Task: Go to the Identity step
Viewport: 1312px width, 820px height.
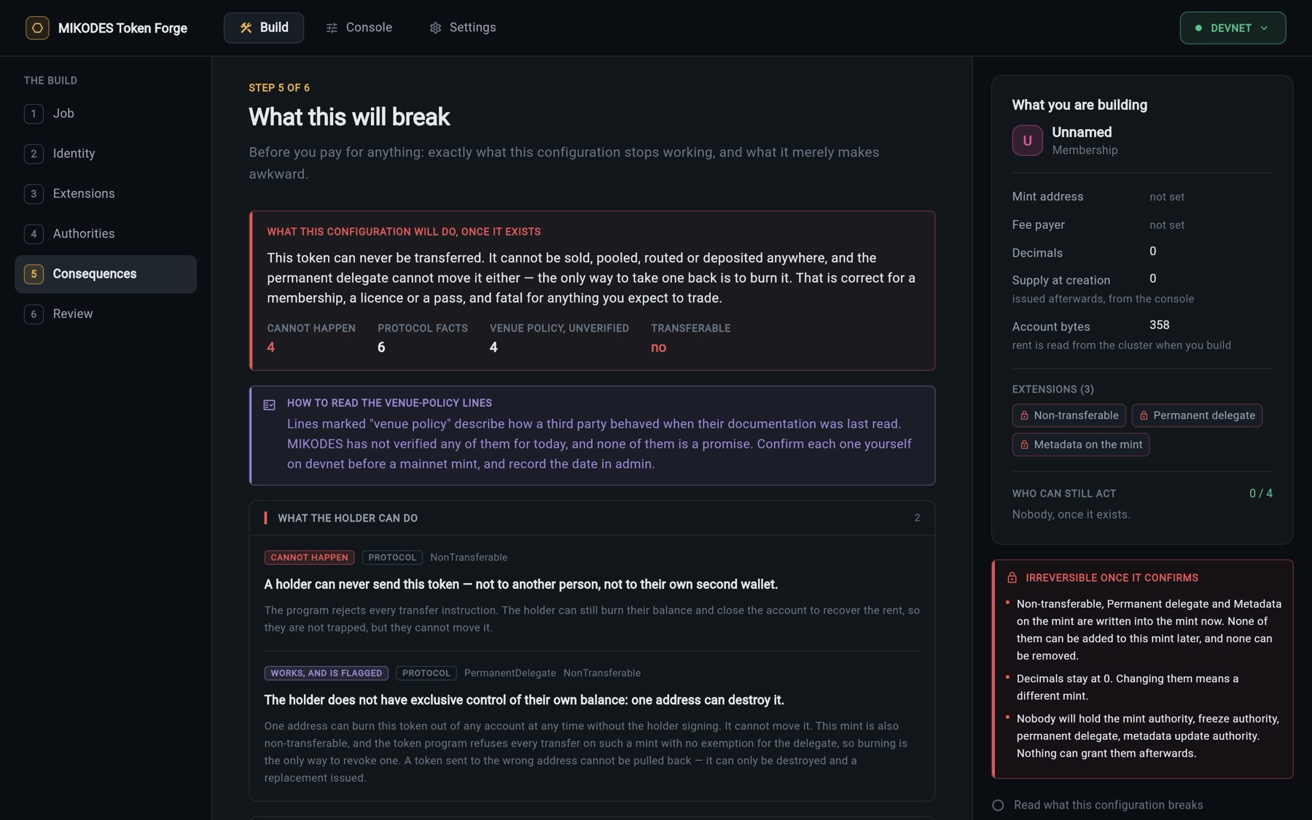Action: (x=106, y=154)
